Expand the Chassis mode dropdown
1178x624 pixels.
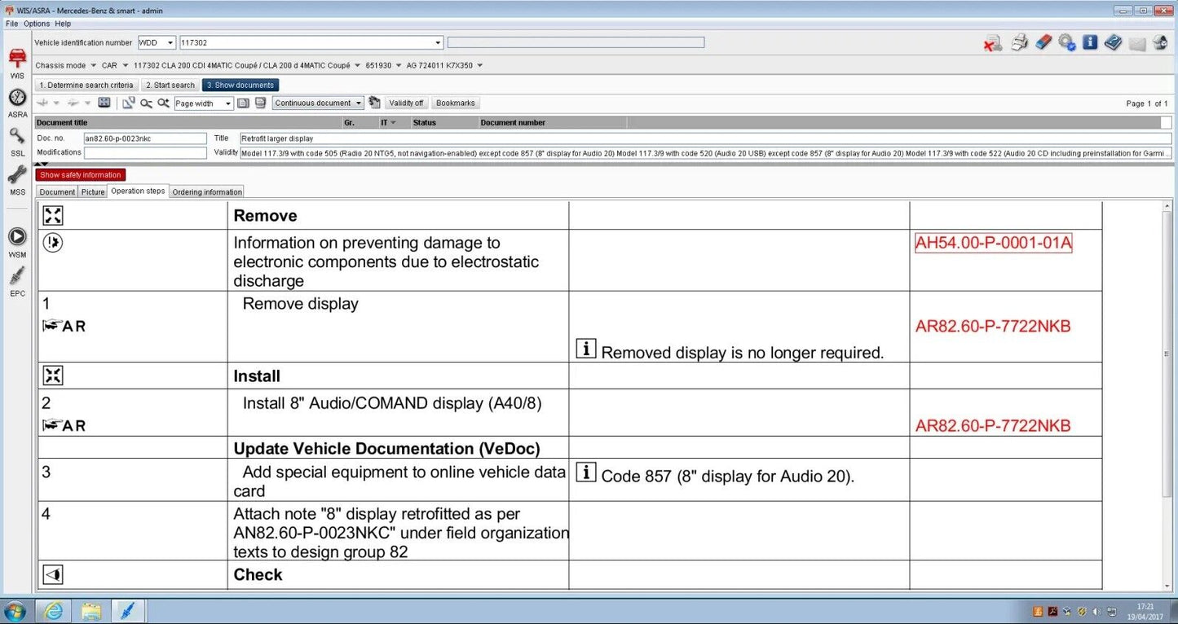tap(93, 65)
